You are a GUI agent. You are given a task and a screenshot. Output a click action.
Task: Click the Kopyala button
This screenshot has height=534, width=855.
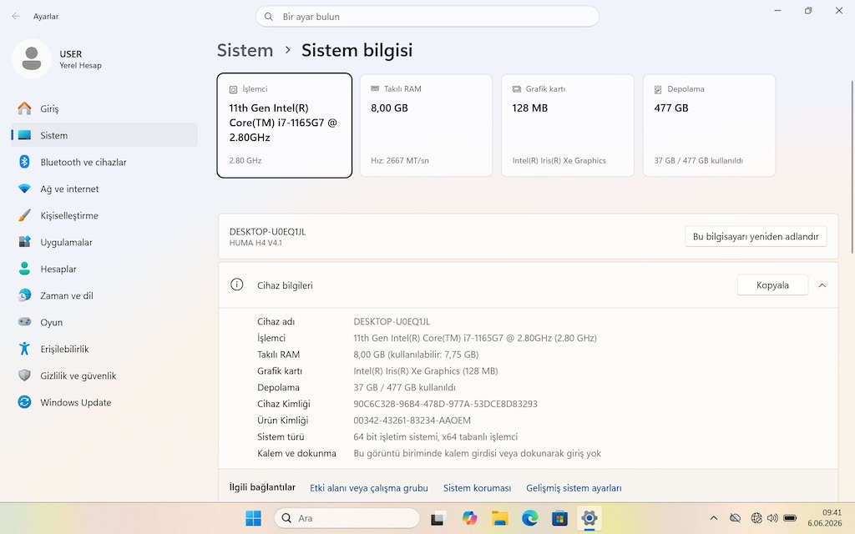pyautogui.click(x=772, y=285)
